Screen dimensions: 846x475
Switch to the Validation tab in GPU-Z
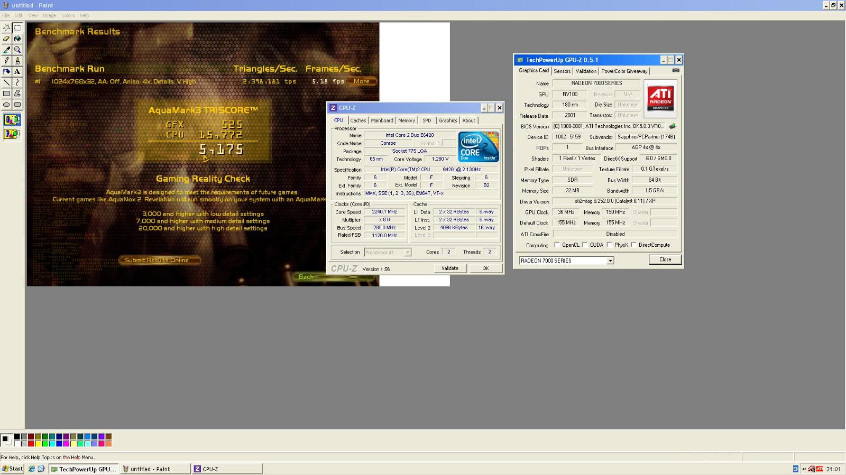pos(586,71)
